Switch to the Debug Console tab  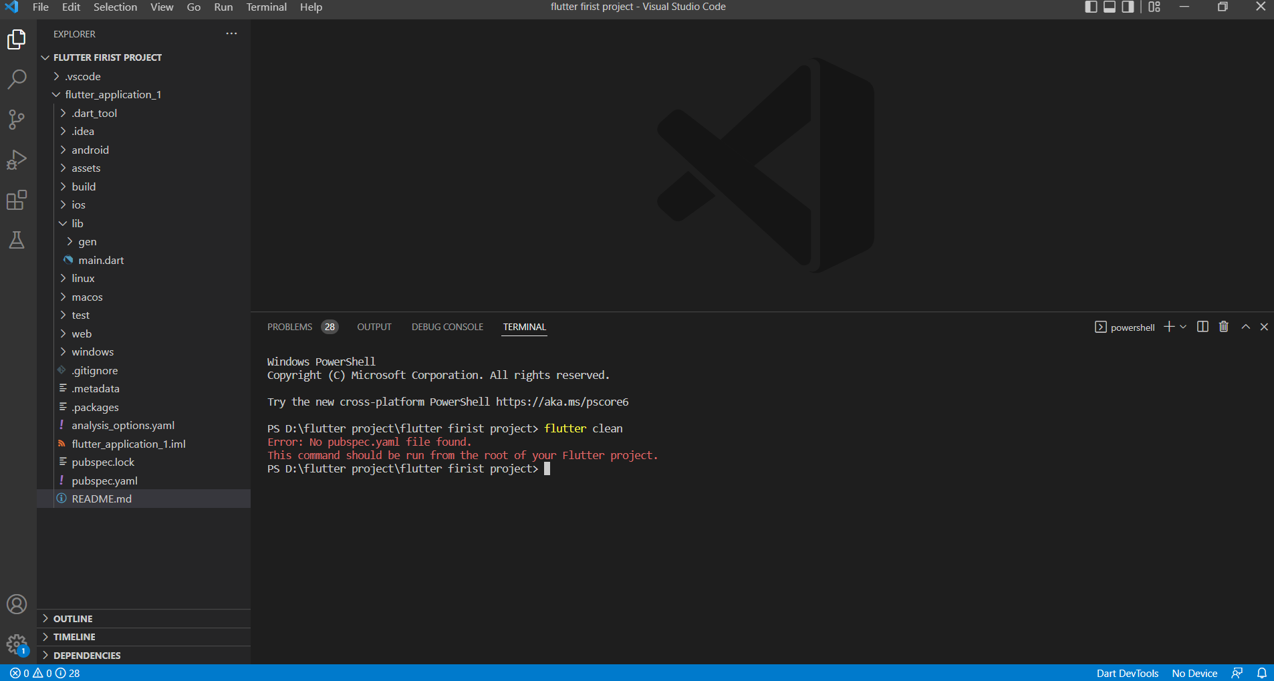447,327
